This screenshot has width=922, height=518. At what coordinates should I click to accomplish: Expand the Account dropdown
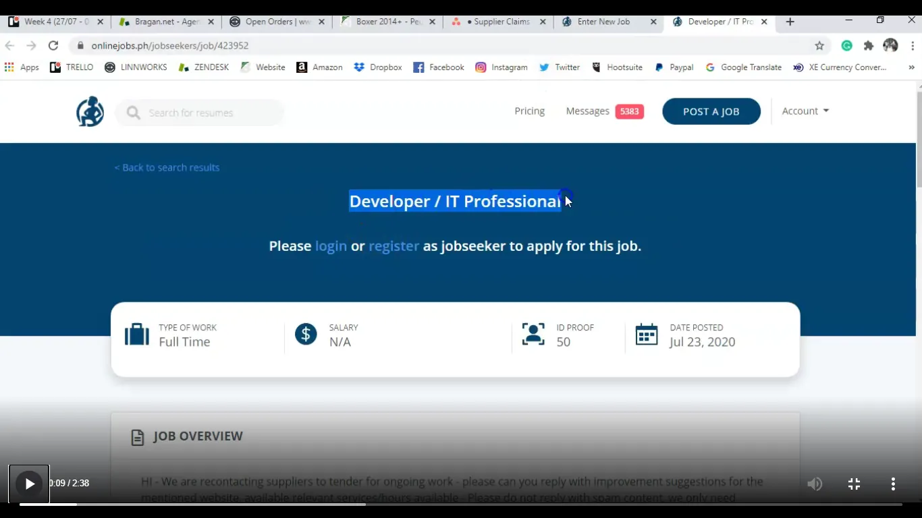pos(805,111)
